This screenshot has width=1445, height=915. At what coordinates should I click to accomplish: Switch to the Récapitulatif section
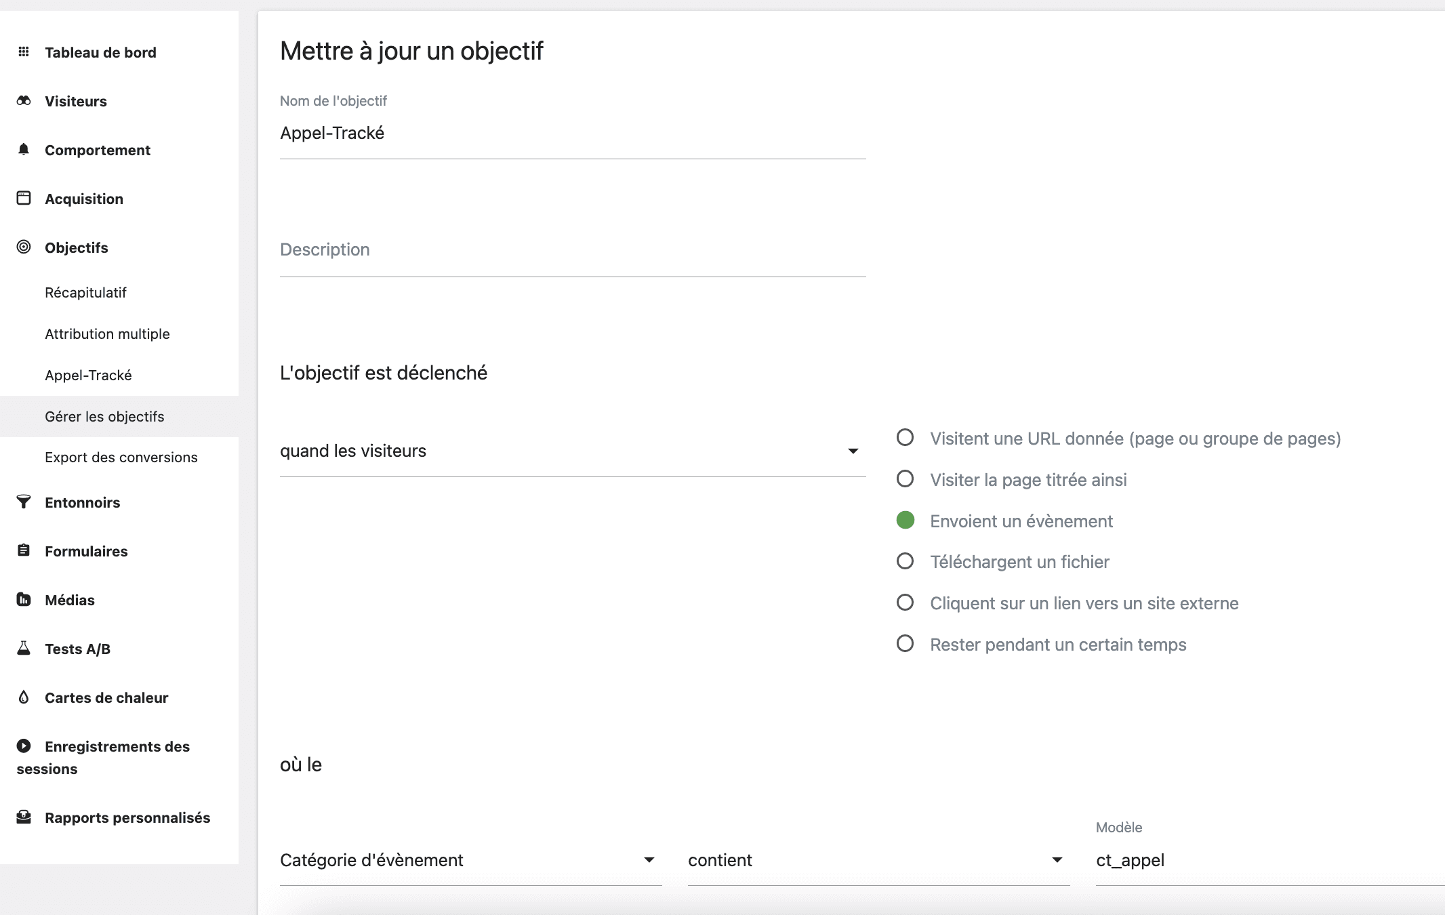85,292
